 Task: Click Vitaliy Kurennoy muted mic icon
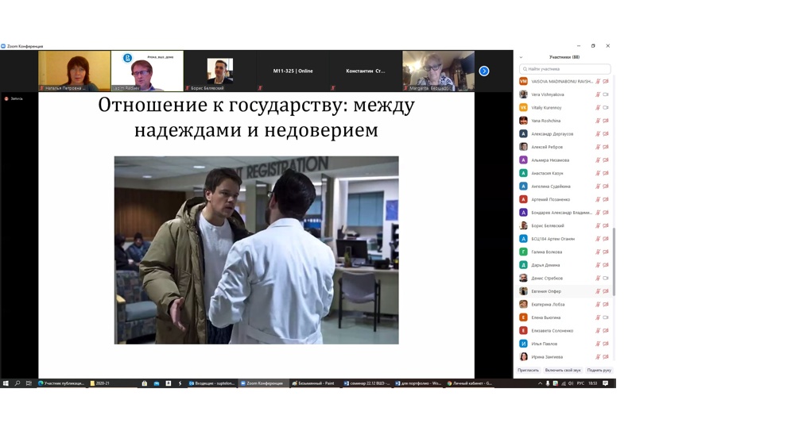pyautogui.click(x=598, y=108)
